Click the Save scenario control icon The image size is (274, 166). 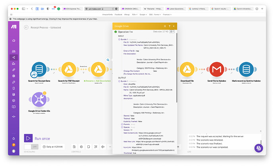tap(74, 147)
